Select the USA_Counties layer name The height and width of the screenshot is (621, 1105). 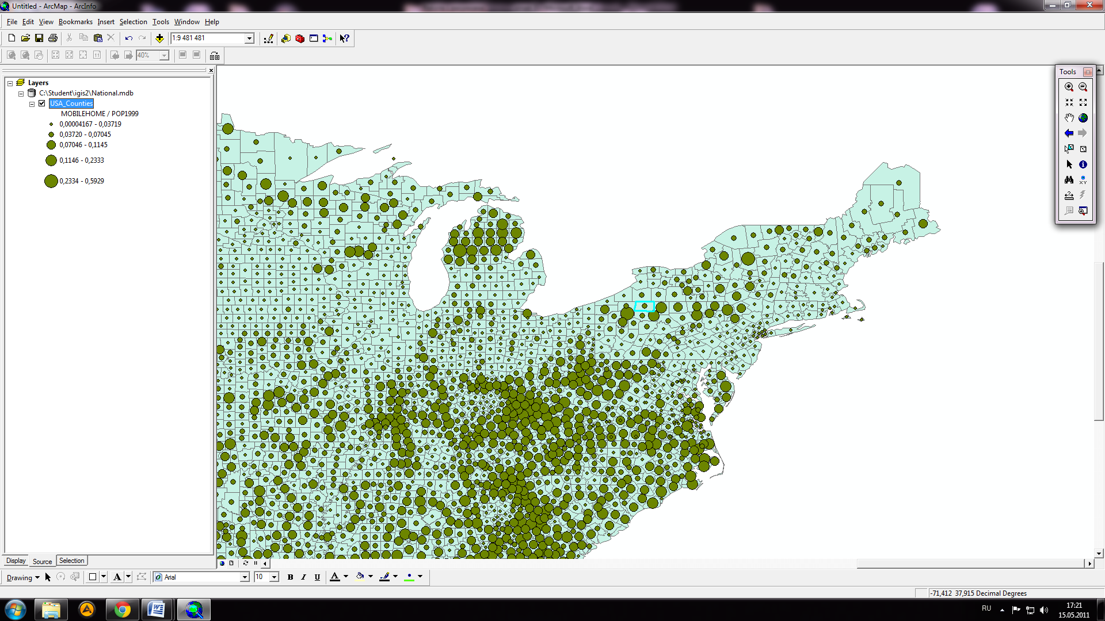(x=71, y=103)
